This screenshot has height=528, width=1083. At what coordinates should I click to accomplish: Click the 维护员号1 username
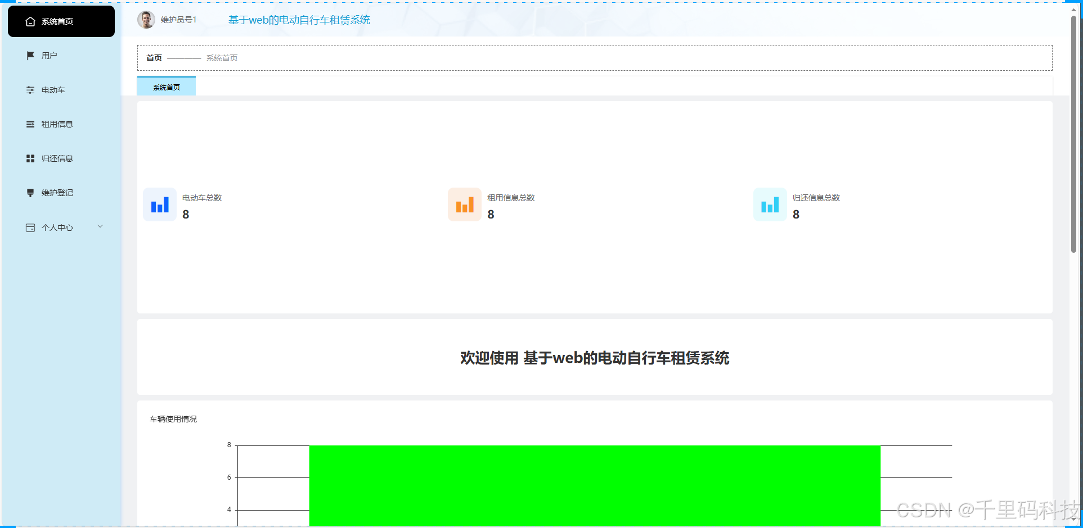(178, 20)
